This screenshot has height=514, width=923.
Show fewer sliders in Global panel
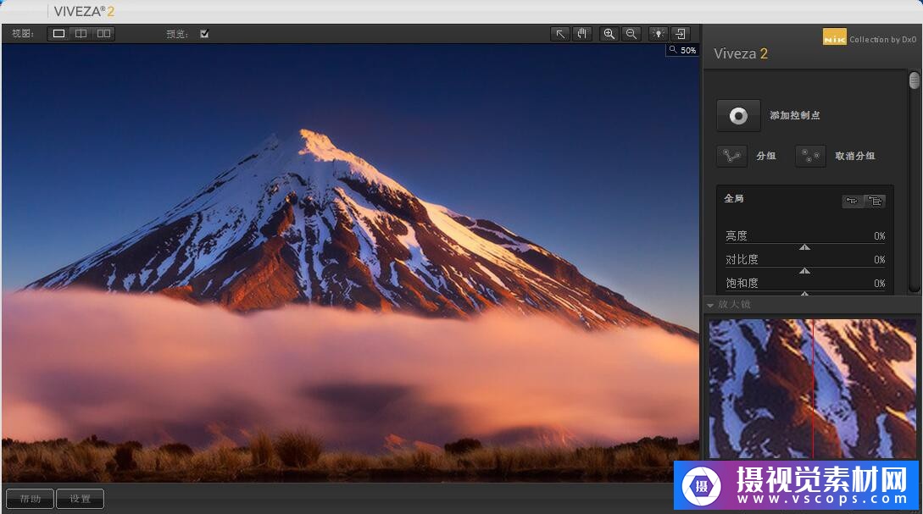(x=853, y=201)
